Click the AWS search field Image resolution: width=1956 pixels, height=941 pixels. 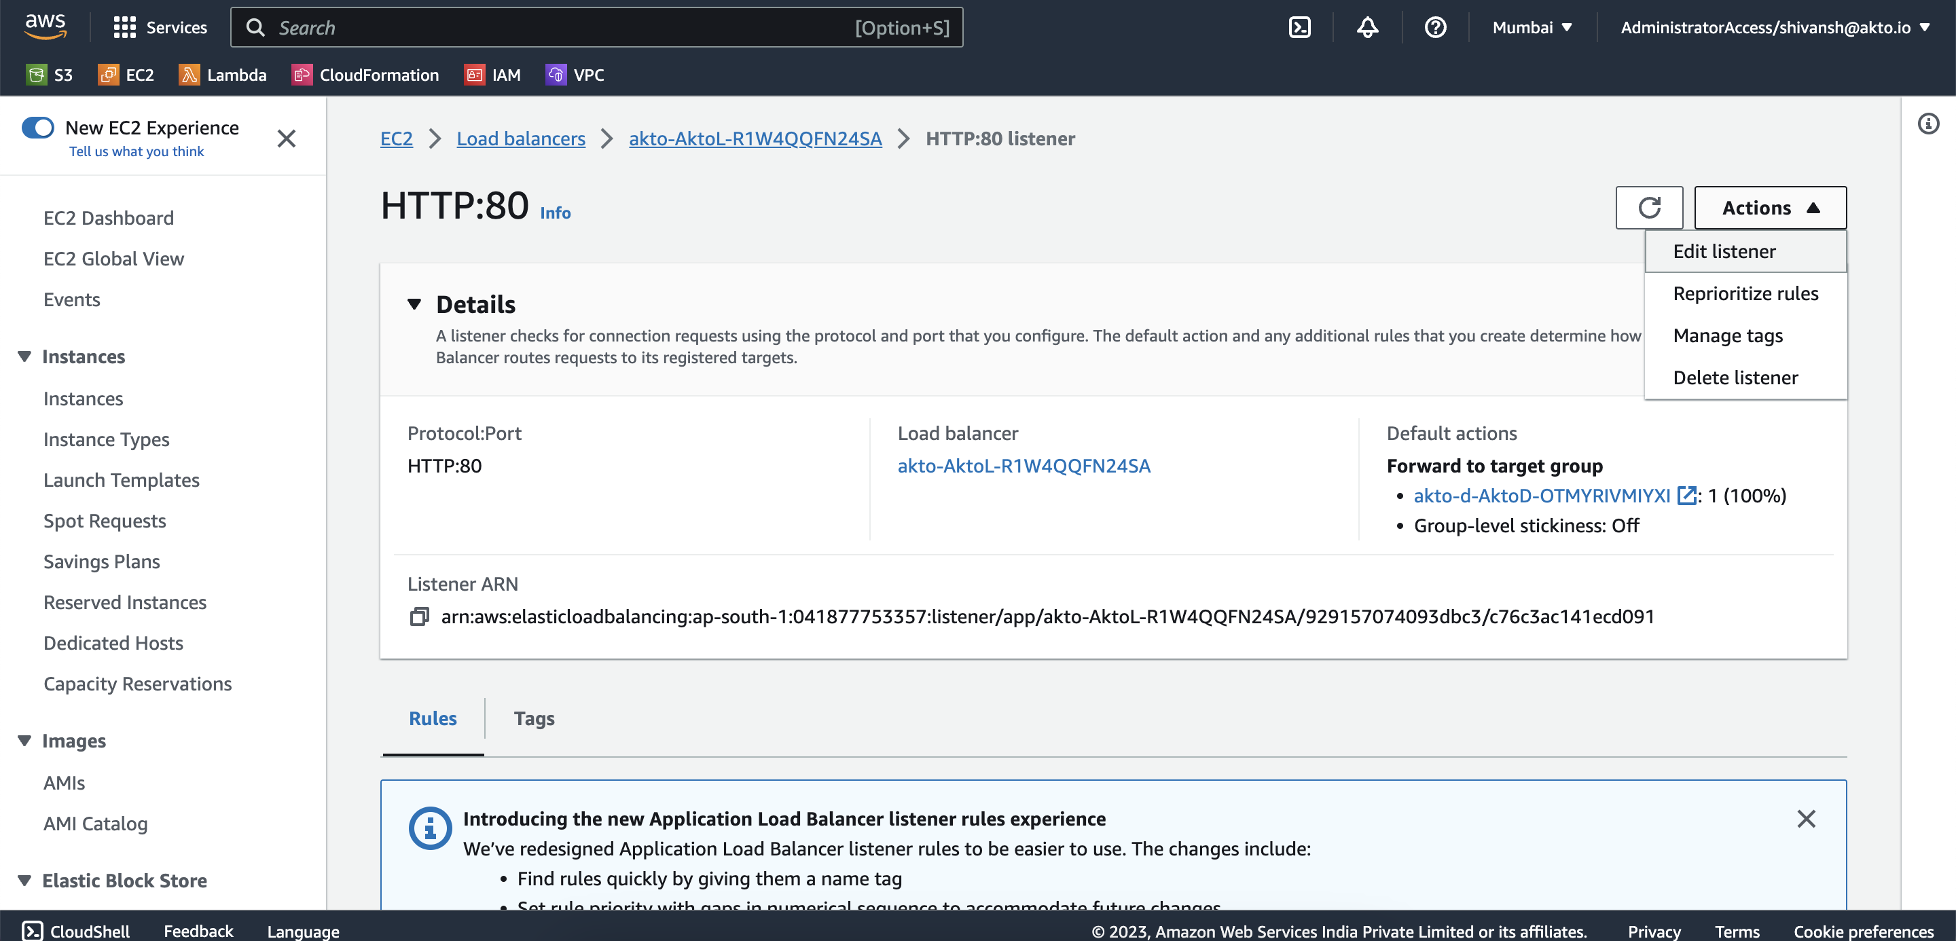pyautogui.click(x=597, y=26)
